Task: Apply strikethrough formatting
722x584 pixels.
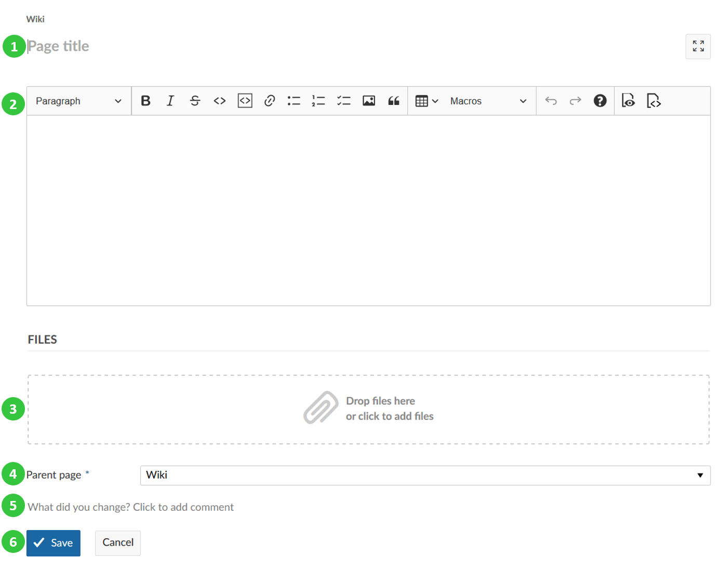Action: (195, 101)
